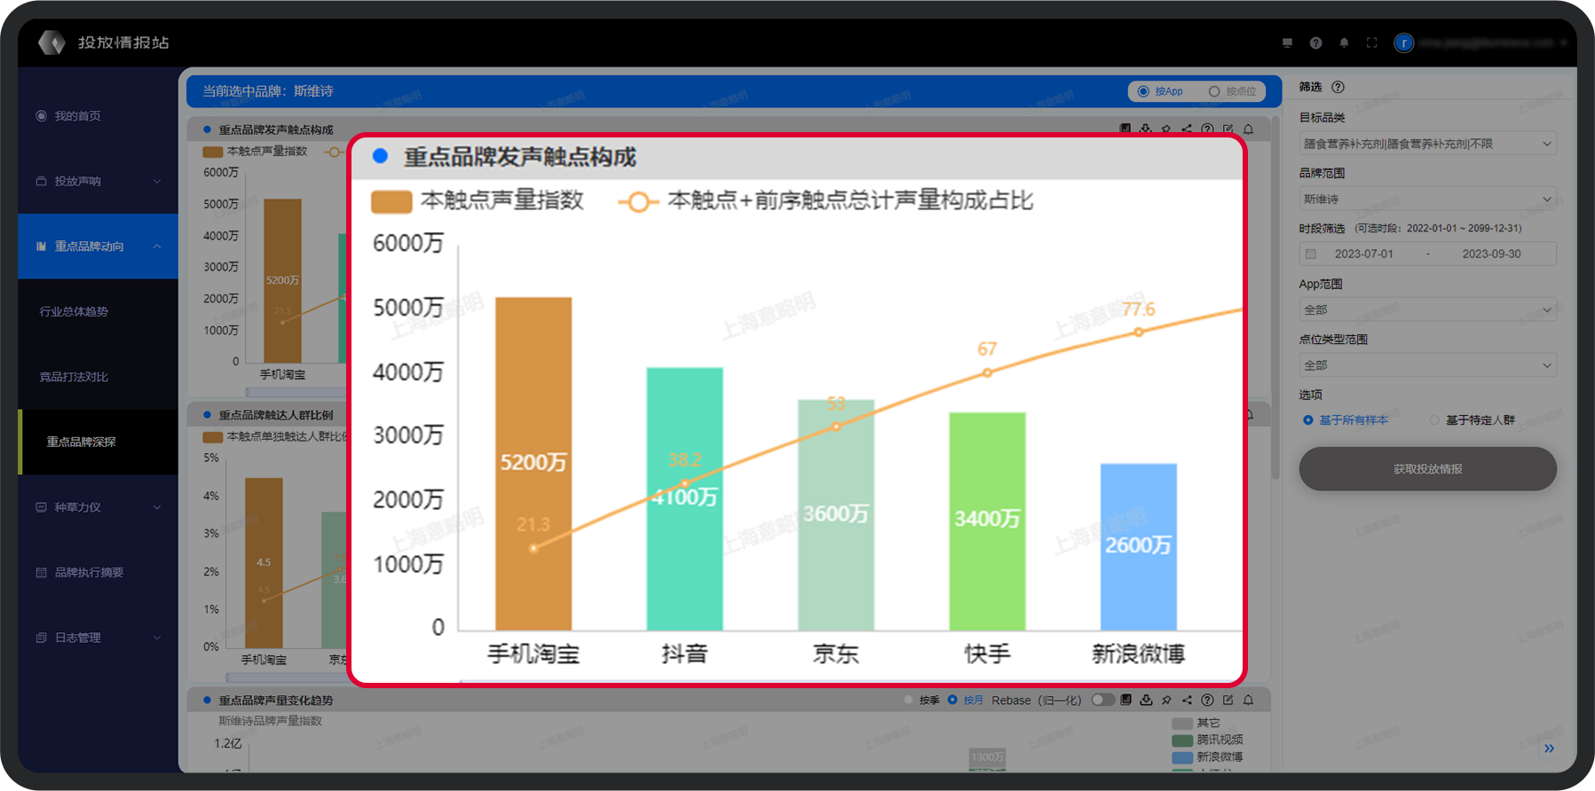1595x791 pixels.
Task: Click the 投放情报站 logo icon
Action: 51,42
